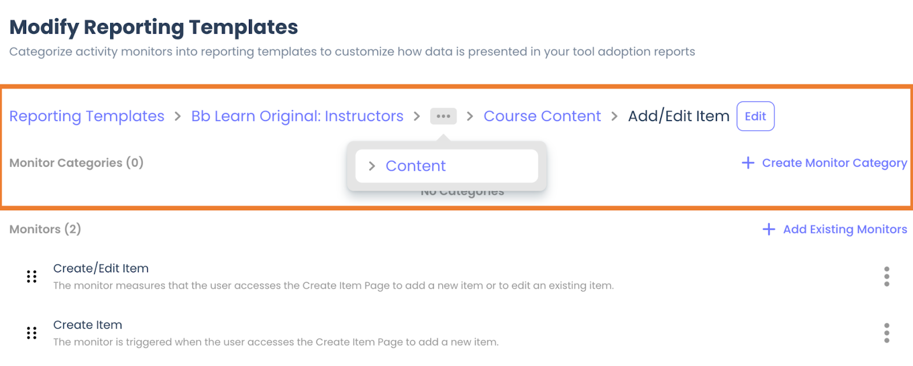
Task: Click the plus icon for Create Monitor Category
Action: [x=748, y=163]
